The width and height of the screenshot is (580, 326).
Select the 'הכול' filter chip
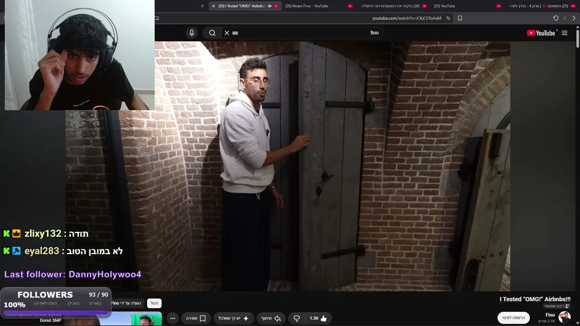pyautogui.click(x=155, y=303)
